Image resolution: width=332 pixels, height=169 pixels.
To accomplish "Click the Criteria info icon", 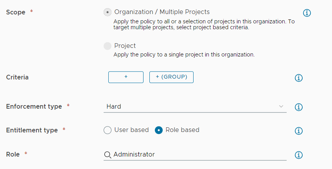I will [298, 78].
